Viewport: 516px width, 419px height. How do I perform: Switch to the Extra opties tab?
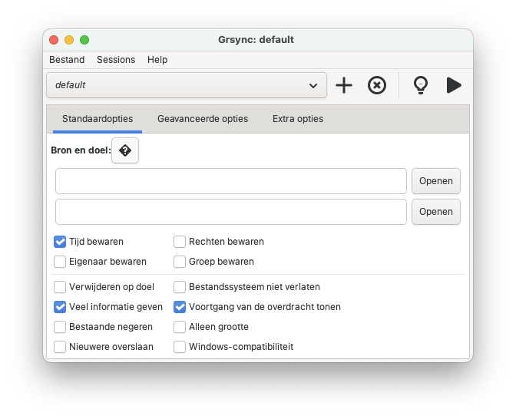click(x=298, y=119)
